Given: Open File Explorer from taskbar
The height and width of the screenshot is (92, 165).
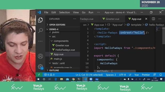Looking at the screenshot, I should [62, 79].
